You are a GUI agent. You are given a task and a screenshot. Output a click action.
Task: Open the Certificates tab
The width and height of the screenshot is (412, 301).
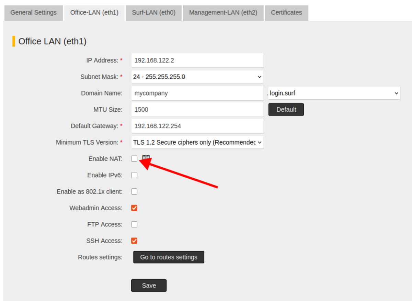click(286, 13)
